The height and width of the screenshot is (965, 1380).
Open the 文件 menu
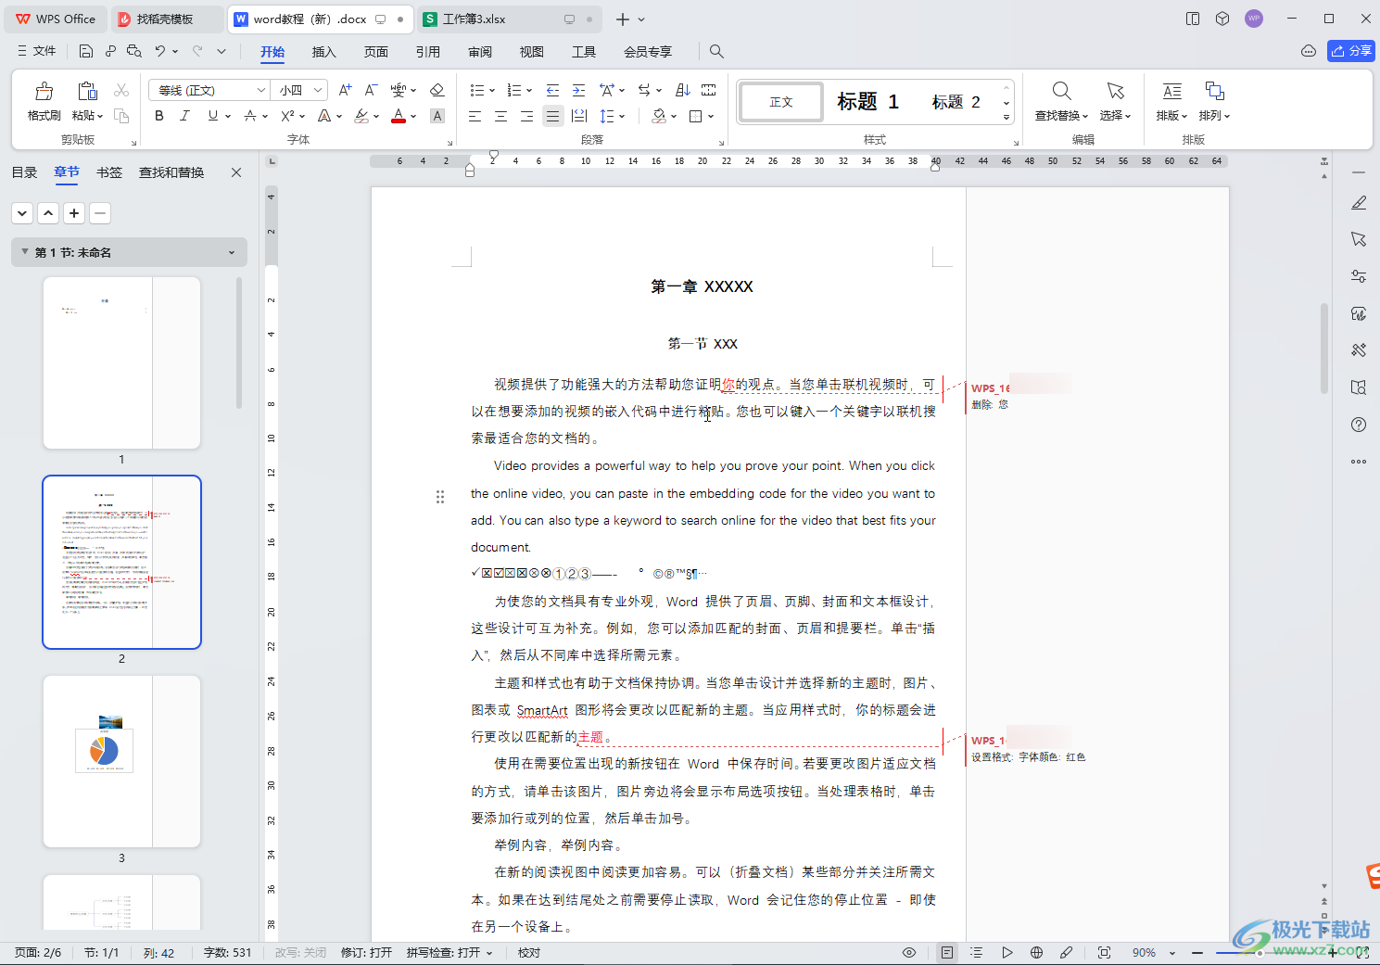37,51
